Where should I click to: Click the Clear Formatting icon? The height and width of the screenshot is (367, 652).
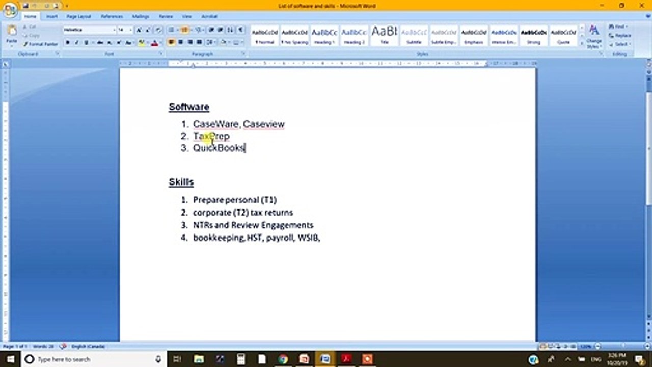(x=158, y=30)
